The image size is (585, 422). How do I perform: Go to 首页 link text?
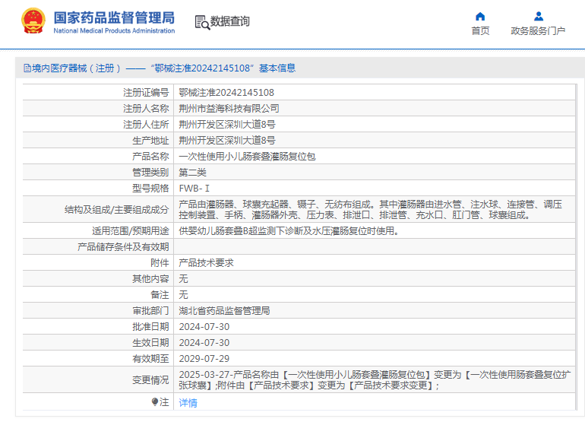(x=480, y=30)
